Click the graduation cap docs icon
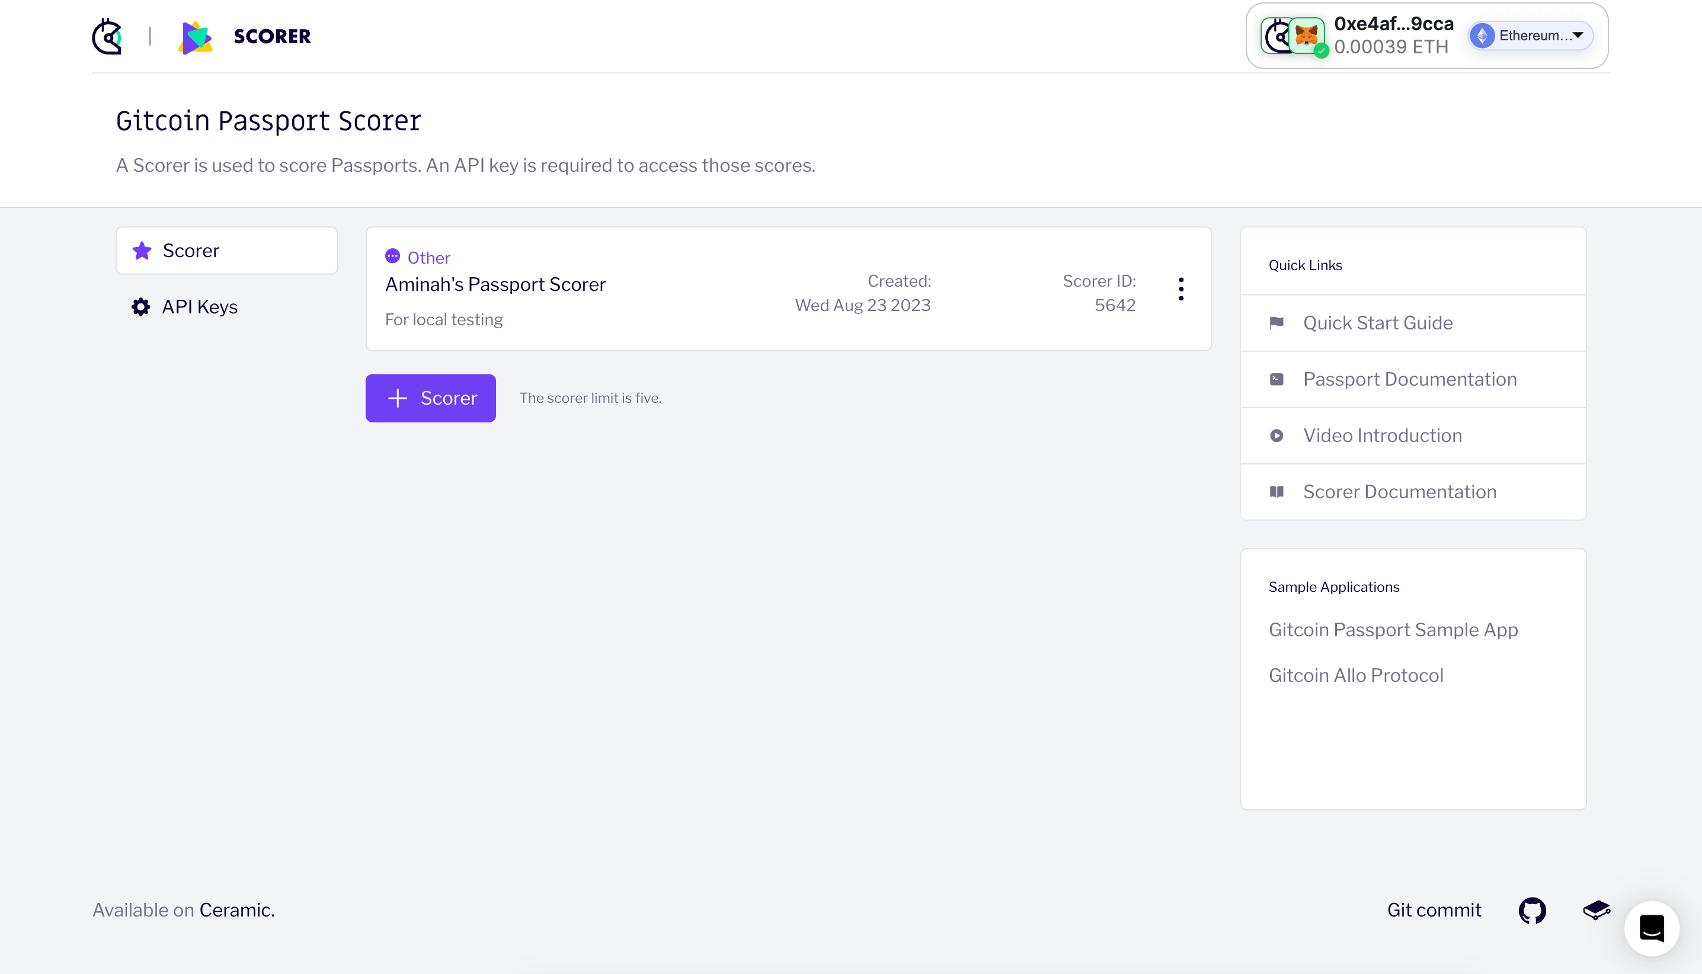The width and height of the screenshot is (1702, 974). (x=1597, y=910)
